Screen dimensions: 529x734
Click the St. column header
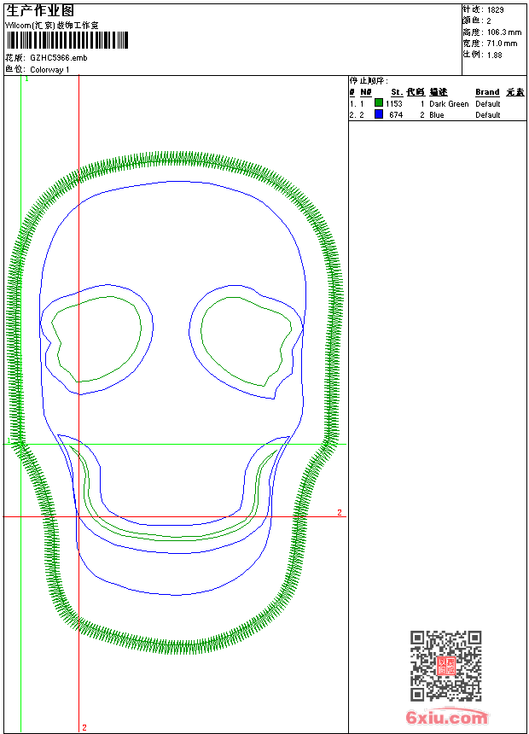pos(396,92)
